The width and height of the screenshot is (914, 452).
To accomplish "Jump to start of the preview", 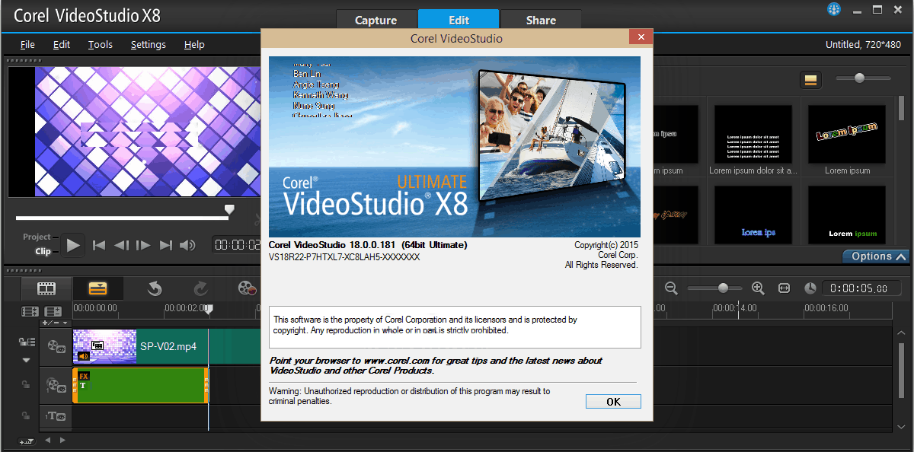I will pos(98,245).
